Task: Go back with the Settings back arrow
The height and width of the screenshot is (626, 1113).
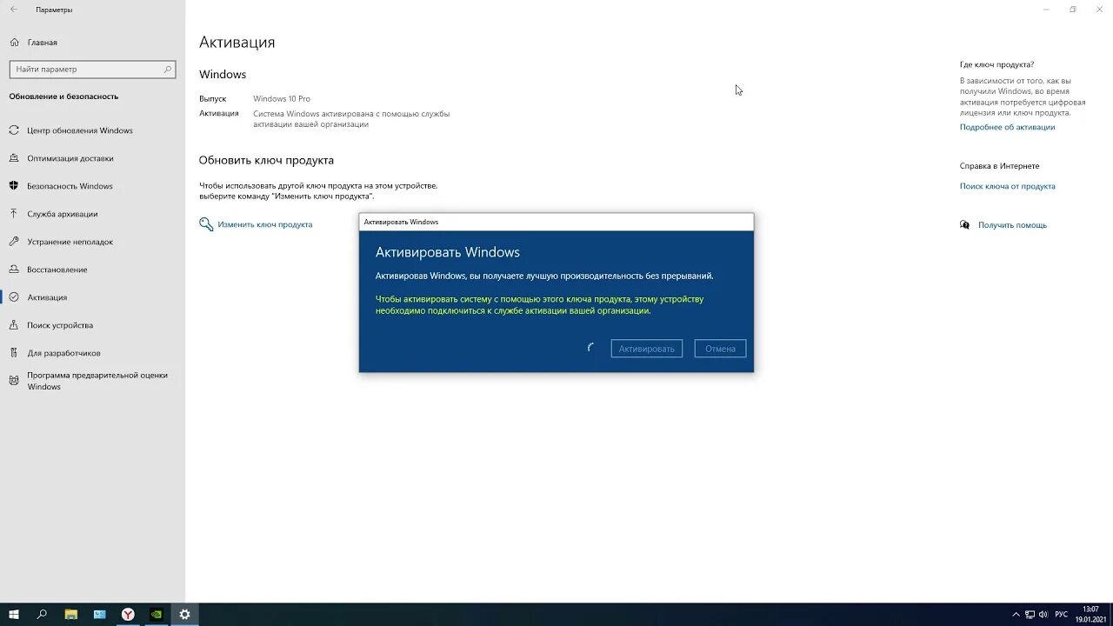Action: 13,10
